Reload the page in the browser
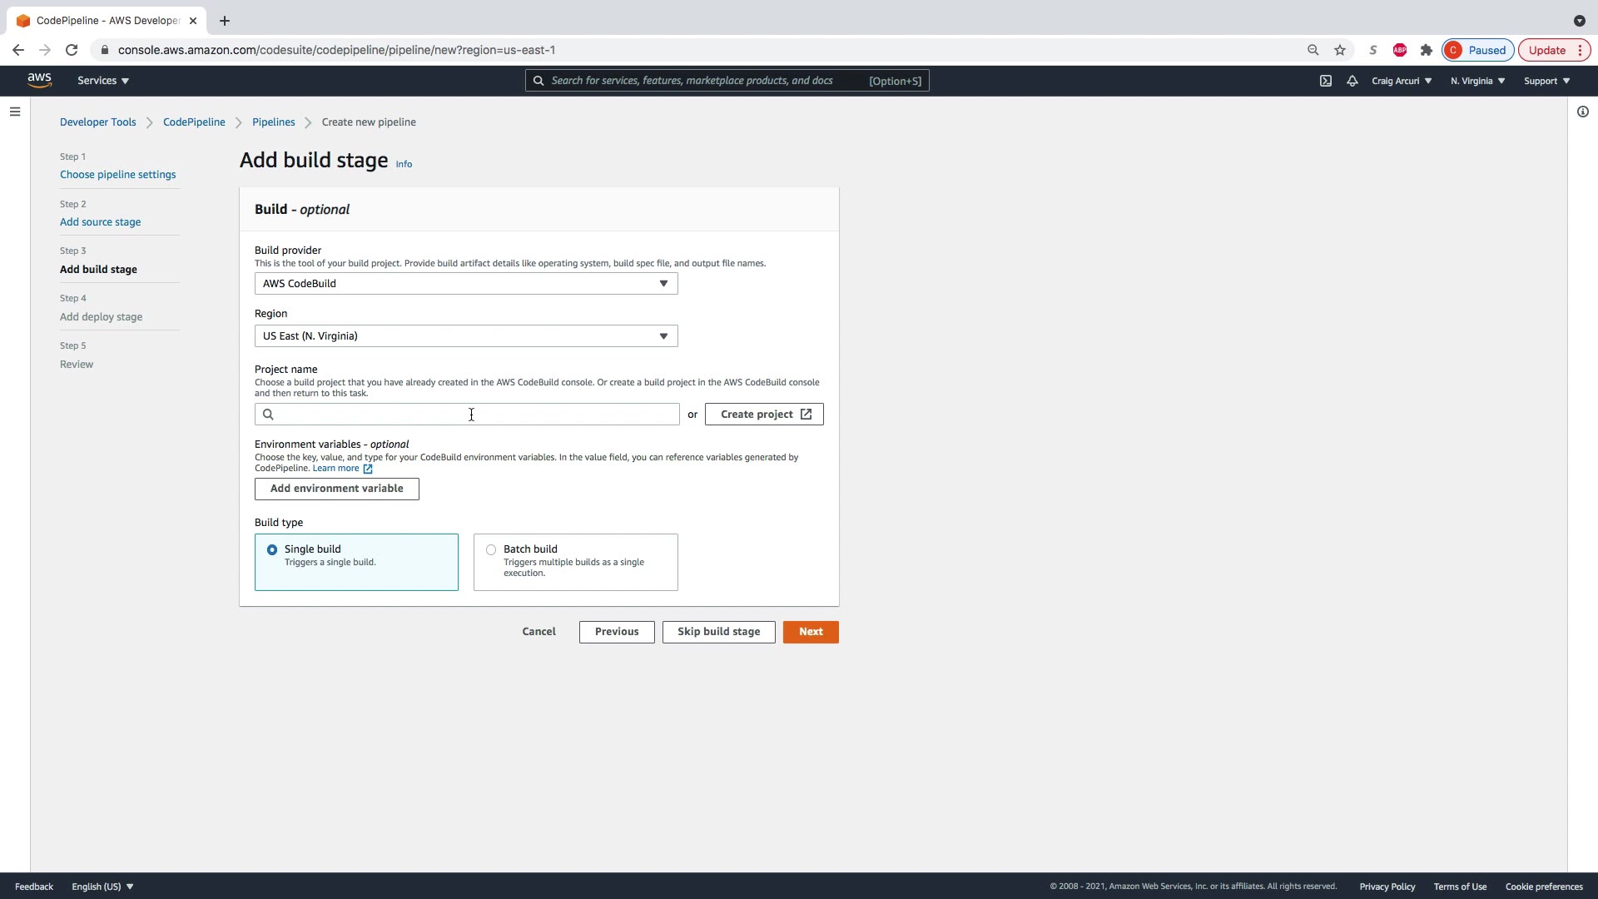 (72, 50)
